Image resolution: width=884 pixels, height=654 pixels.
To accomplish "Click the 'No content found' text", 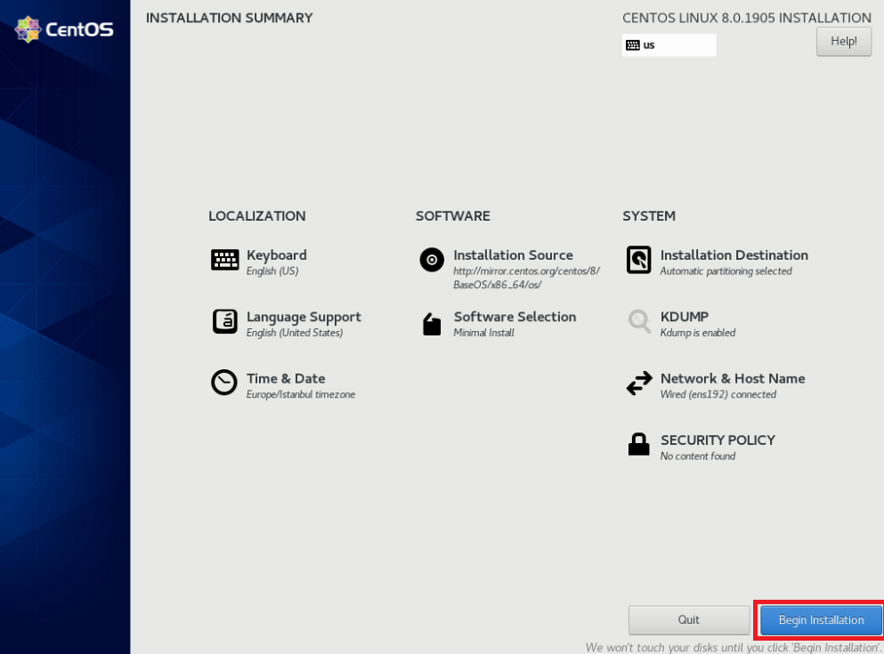I will click(x=697, y=456).
